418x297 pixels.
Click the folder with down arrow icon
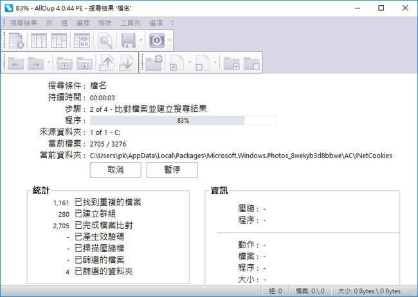(84, 63)
